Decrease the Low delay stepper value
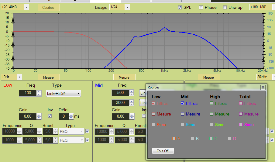The width and height of the screenshot is (275, 162). (71, 118)
